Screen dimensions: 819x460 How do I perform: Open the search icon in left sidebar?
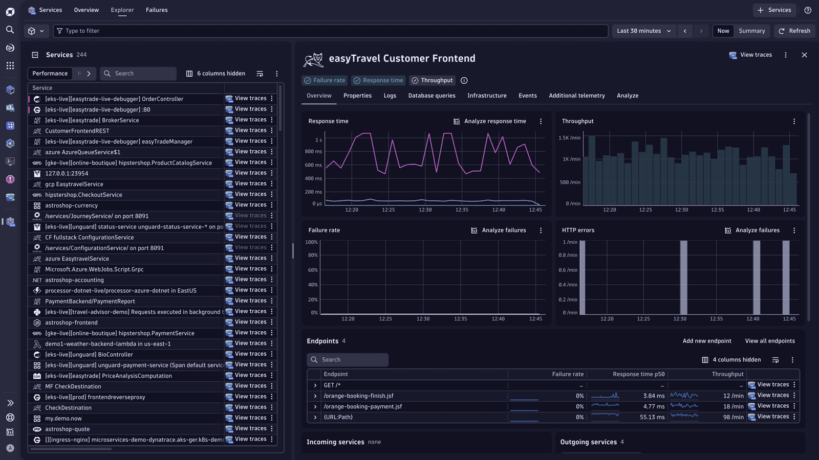(x=10, y=30)
